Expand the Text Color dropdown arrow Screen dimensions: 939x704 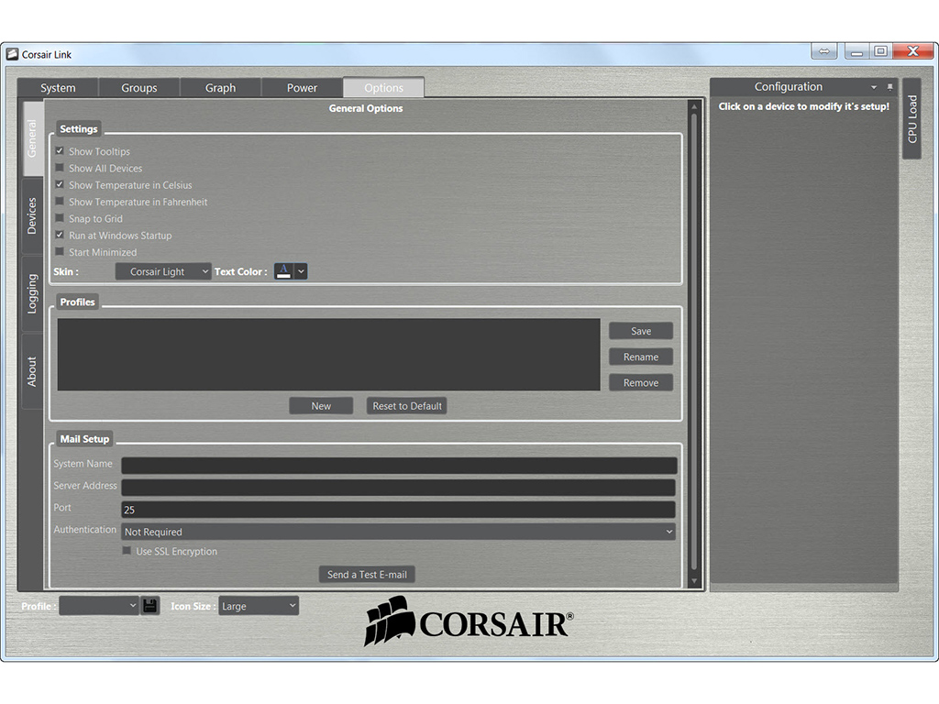(301, 271)
